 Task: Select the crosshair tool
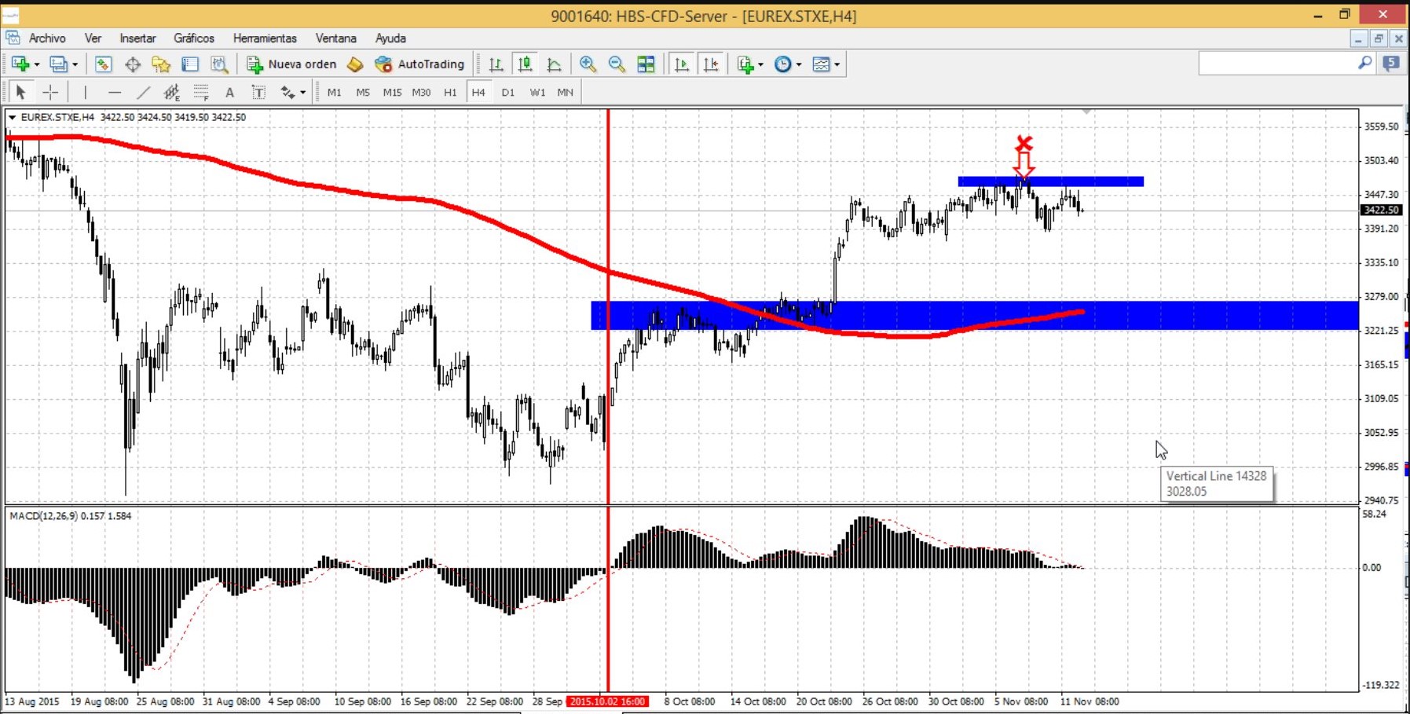pyautogui.click(x=50, y=93)
